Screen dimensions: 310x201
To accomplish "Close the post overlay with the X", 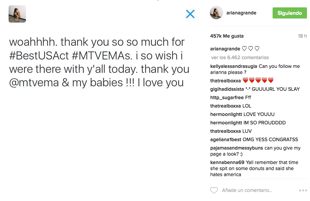I will 190,14.
